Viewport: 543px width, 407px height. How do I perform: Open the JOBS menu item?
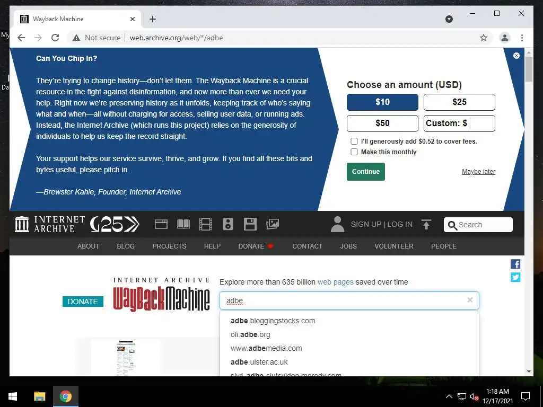[348, 246]
